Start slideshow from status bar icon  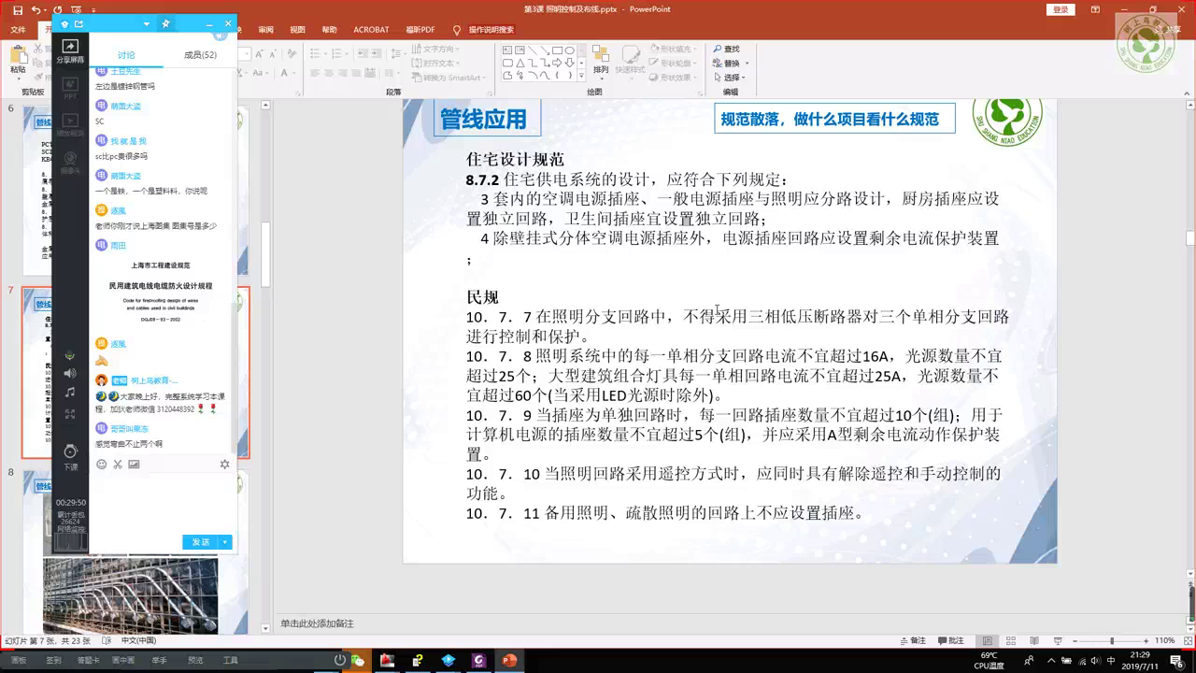(1056, 640)
